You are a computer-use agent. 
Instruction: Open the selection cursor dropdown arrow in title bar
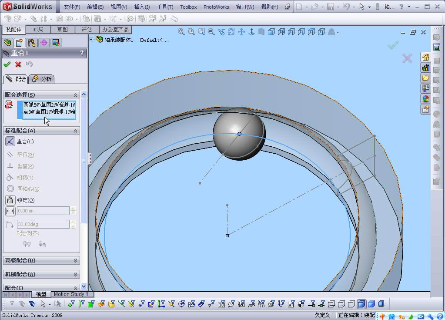(369, 7)
